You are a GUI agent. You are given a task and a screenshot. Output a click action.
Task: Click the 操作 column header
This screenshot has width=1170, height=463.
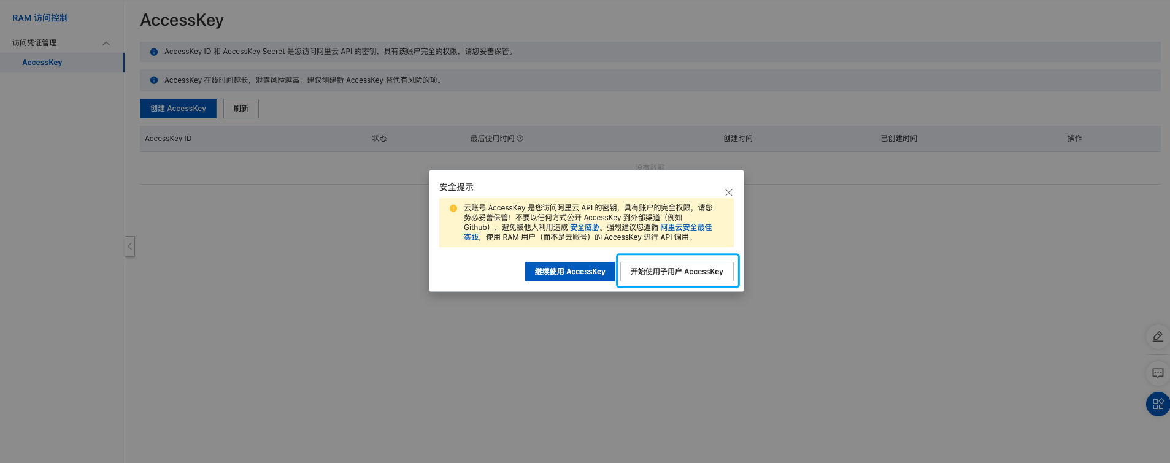click(1074, 139)
